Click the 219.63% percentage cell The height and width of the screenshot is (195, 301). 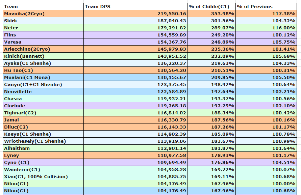(211, 63)
